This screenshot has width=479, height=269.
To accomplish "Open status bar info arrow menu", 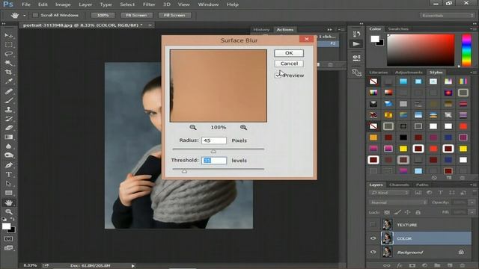I will tap(133, 266).
